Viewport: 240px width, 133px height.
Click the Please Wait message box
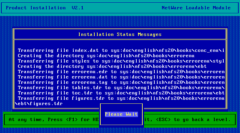click(121, 114)
